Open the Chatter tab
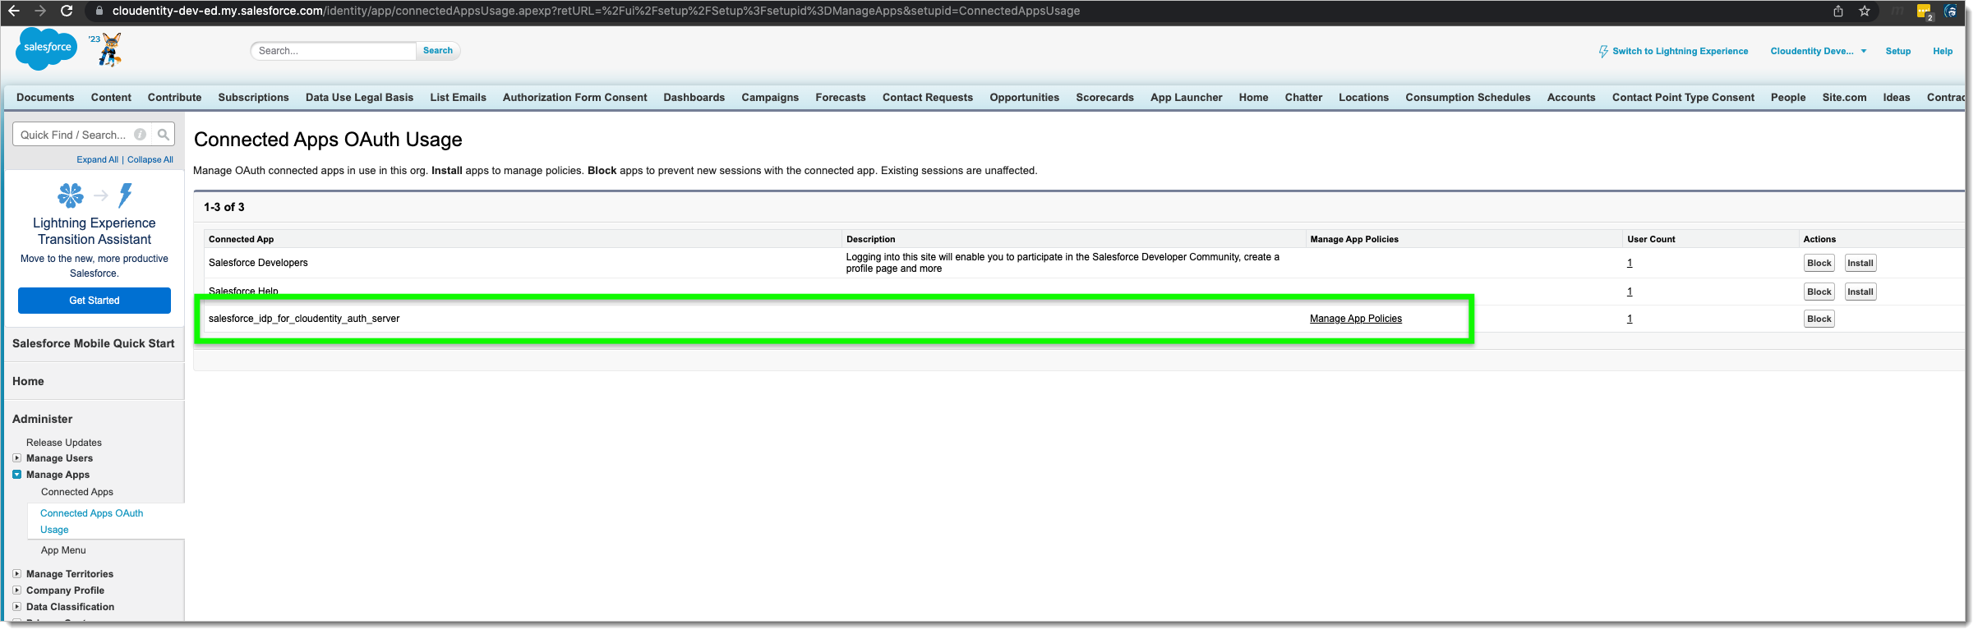 click(1303, 97)
